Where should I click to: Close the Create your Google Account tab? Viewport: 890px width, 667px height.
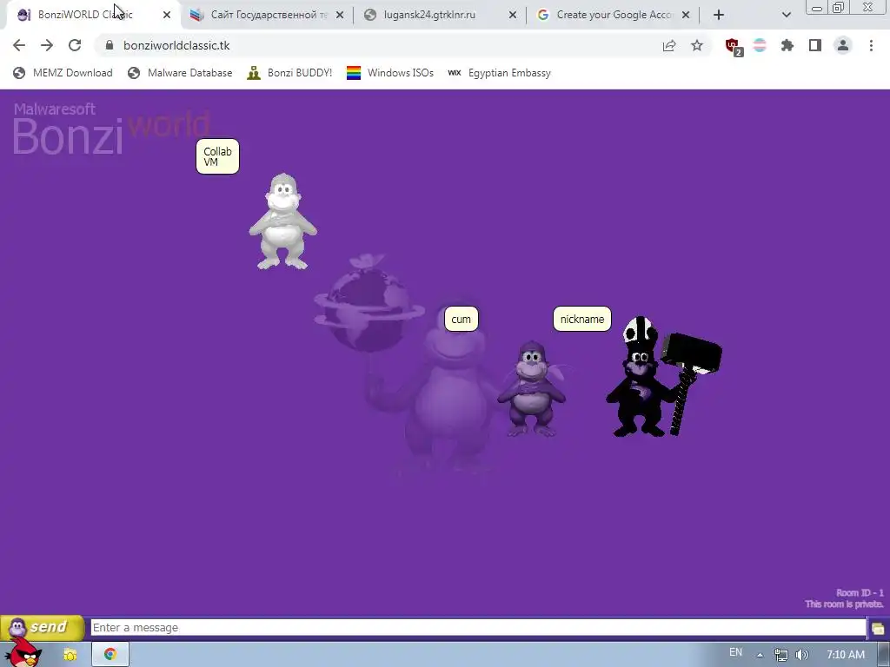[686, 15]
